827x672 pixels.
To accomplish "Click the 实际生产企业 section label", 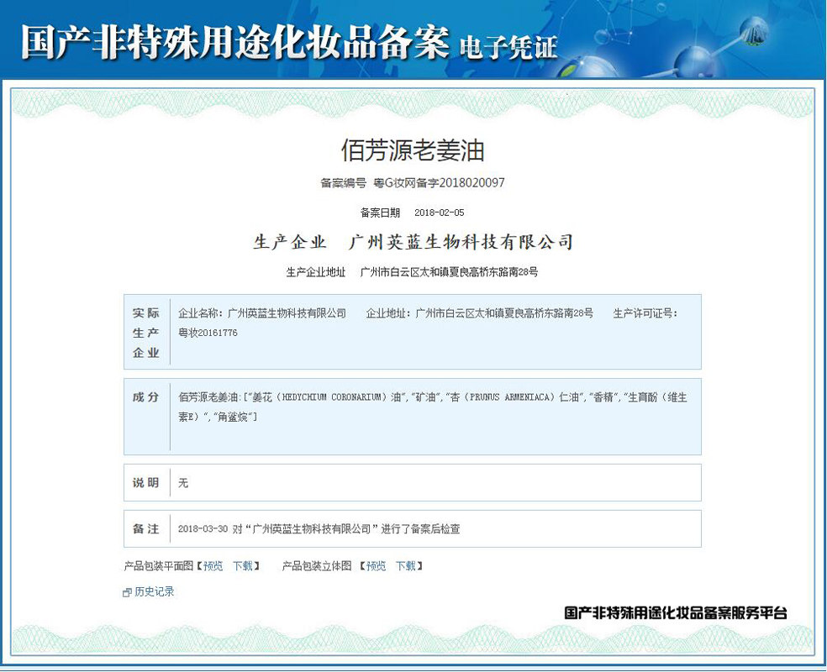I will (145, 333).
